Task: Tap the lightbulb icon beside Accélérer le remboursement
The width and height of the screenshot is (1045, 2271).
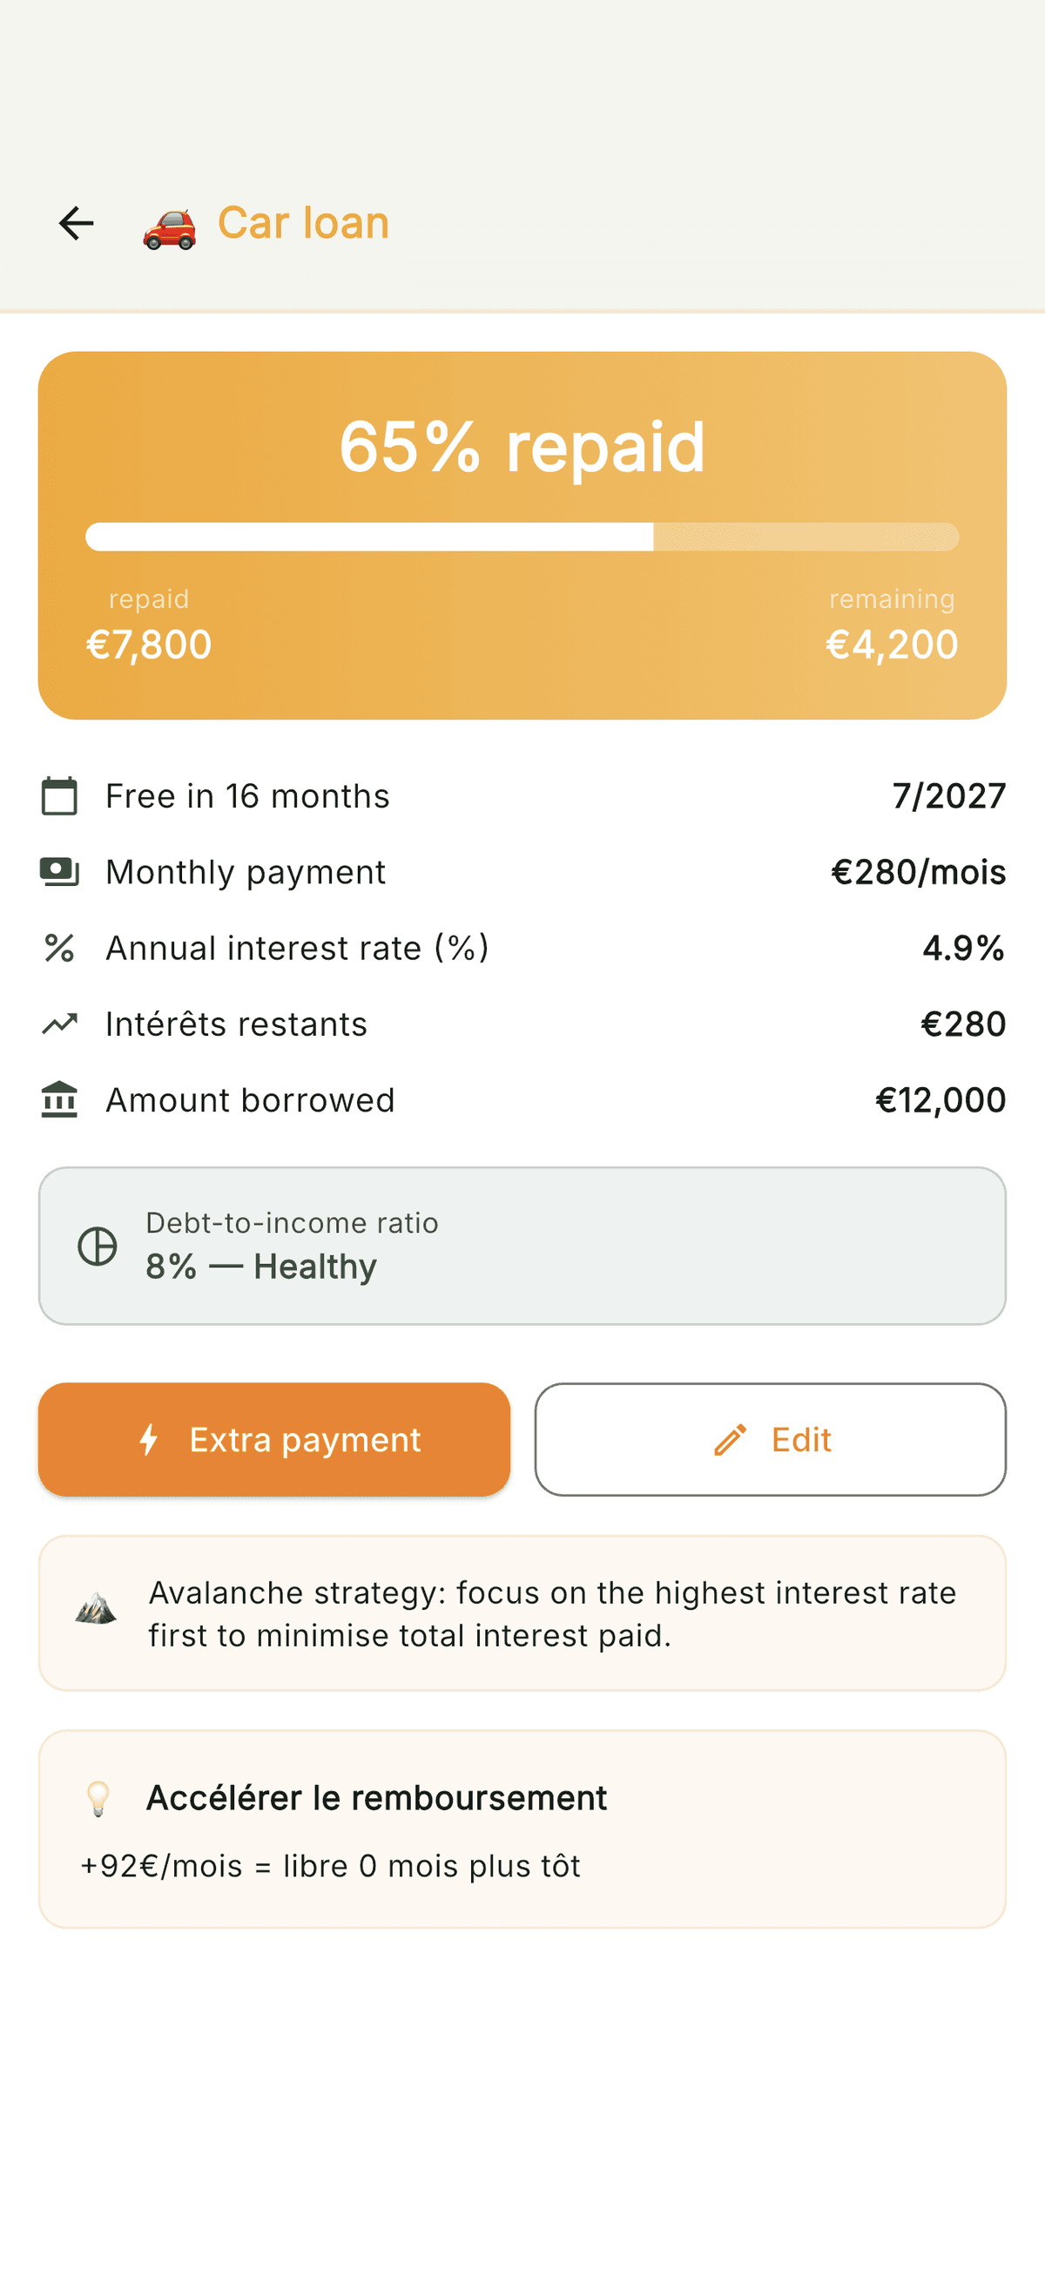Action: [98, 1799]
